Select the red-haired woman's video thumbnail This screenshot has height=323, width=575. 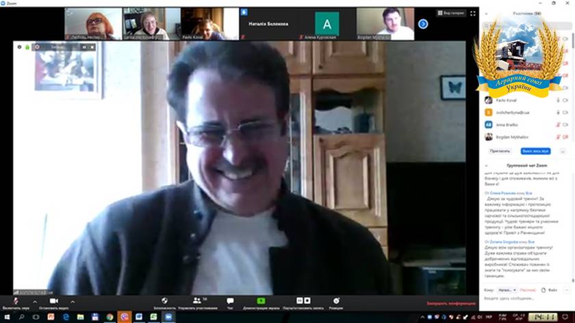click(x=93, y=24)
